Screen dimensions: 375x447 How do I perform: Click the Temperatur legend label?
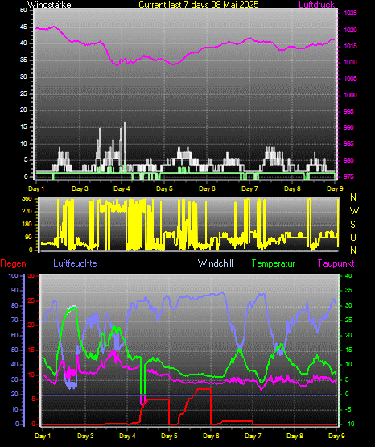273,263
